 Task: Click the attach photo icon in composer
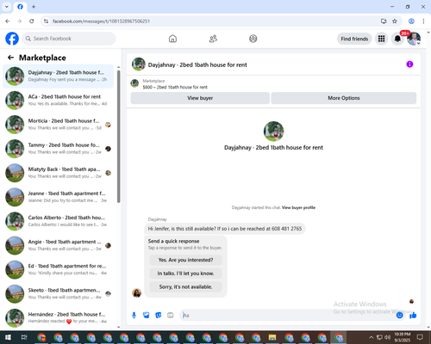(x=147, y=316)
